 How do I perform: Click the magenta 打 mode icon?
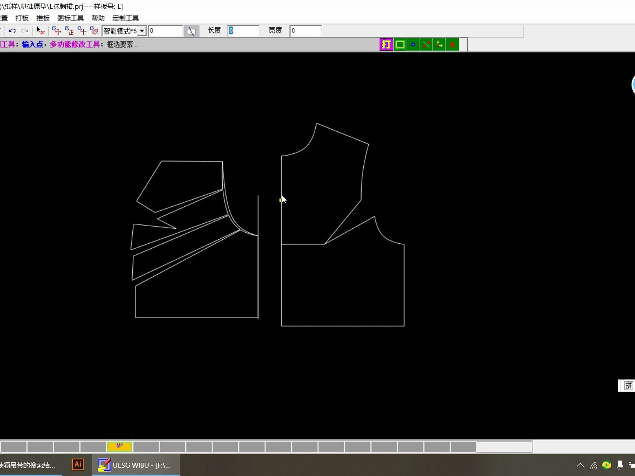386,45
